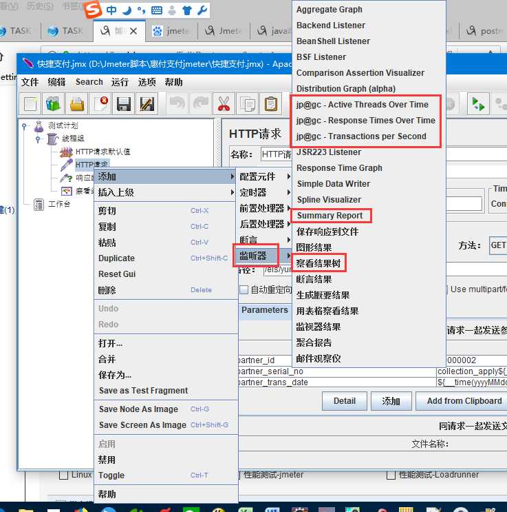Click the Save As pencil toolbar icon

click(x=147, y=104)
